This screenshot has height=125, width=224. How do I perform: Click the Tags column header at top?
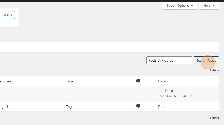coord(70,81)
